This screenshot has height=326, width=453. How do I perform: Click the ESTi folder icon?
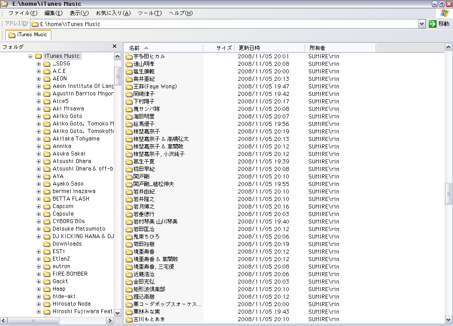pyautogui.click(x=47, y=252)
